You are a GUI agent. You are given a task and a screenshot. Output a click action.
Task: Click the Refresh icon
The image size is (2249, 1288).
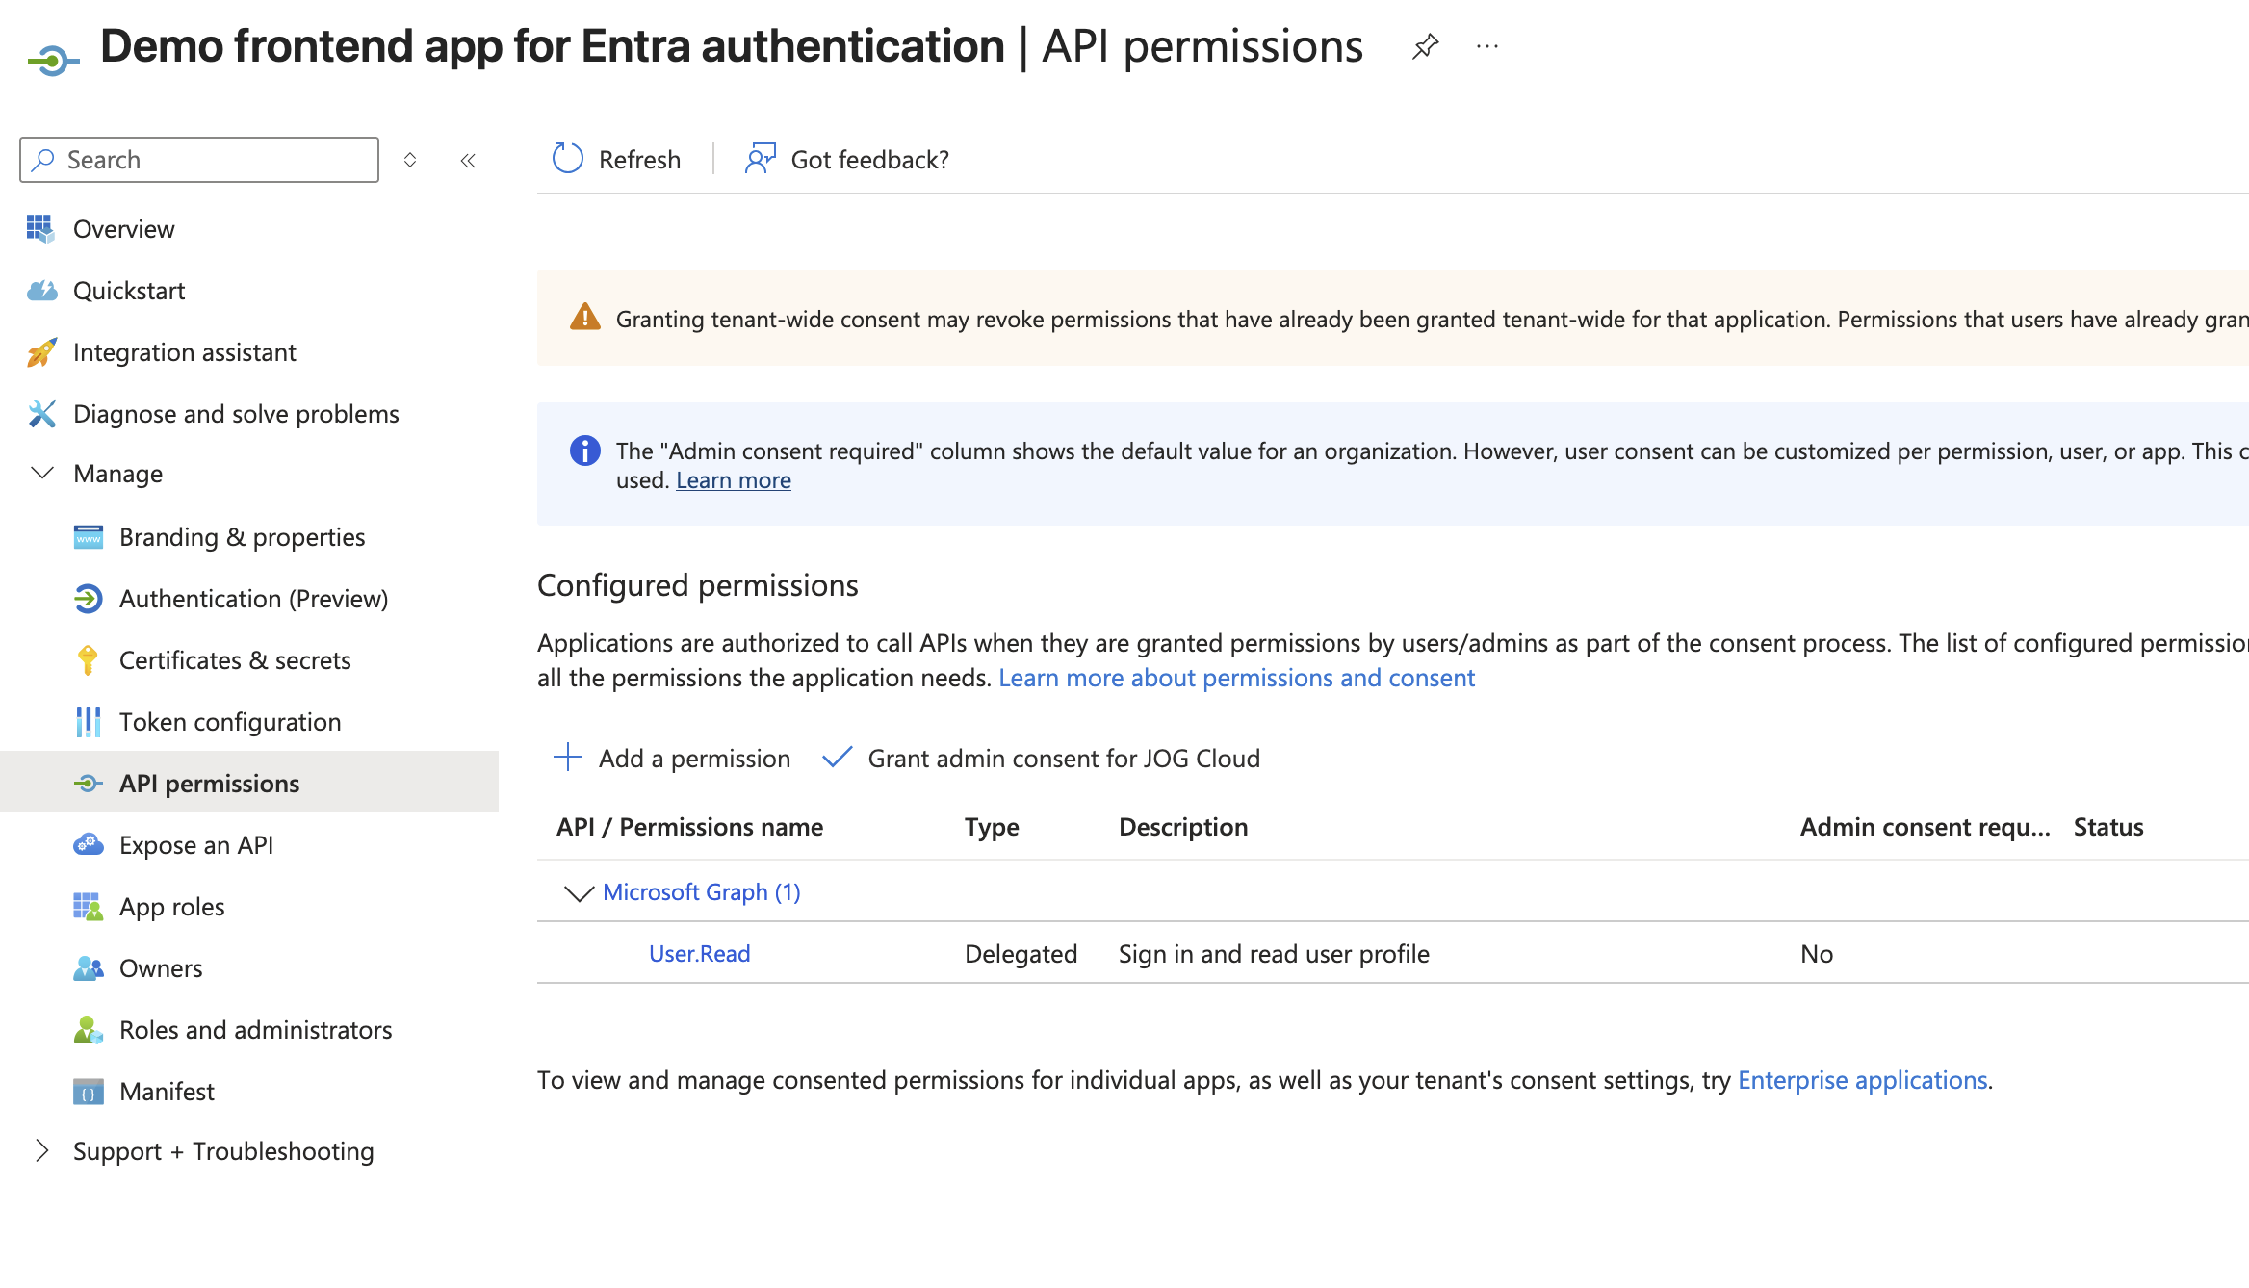pos(568,159)
